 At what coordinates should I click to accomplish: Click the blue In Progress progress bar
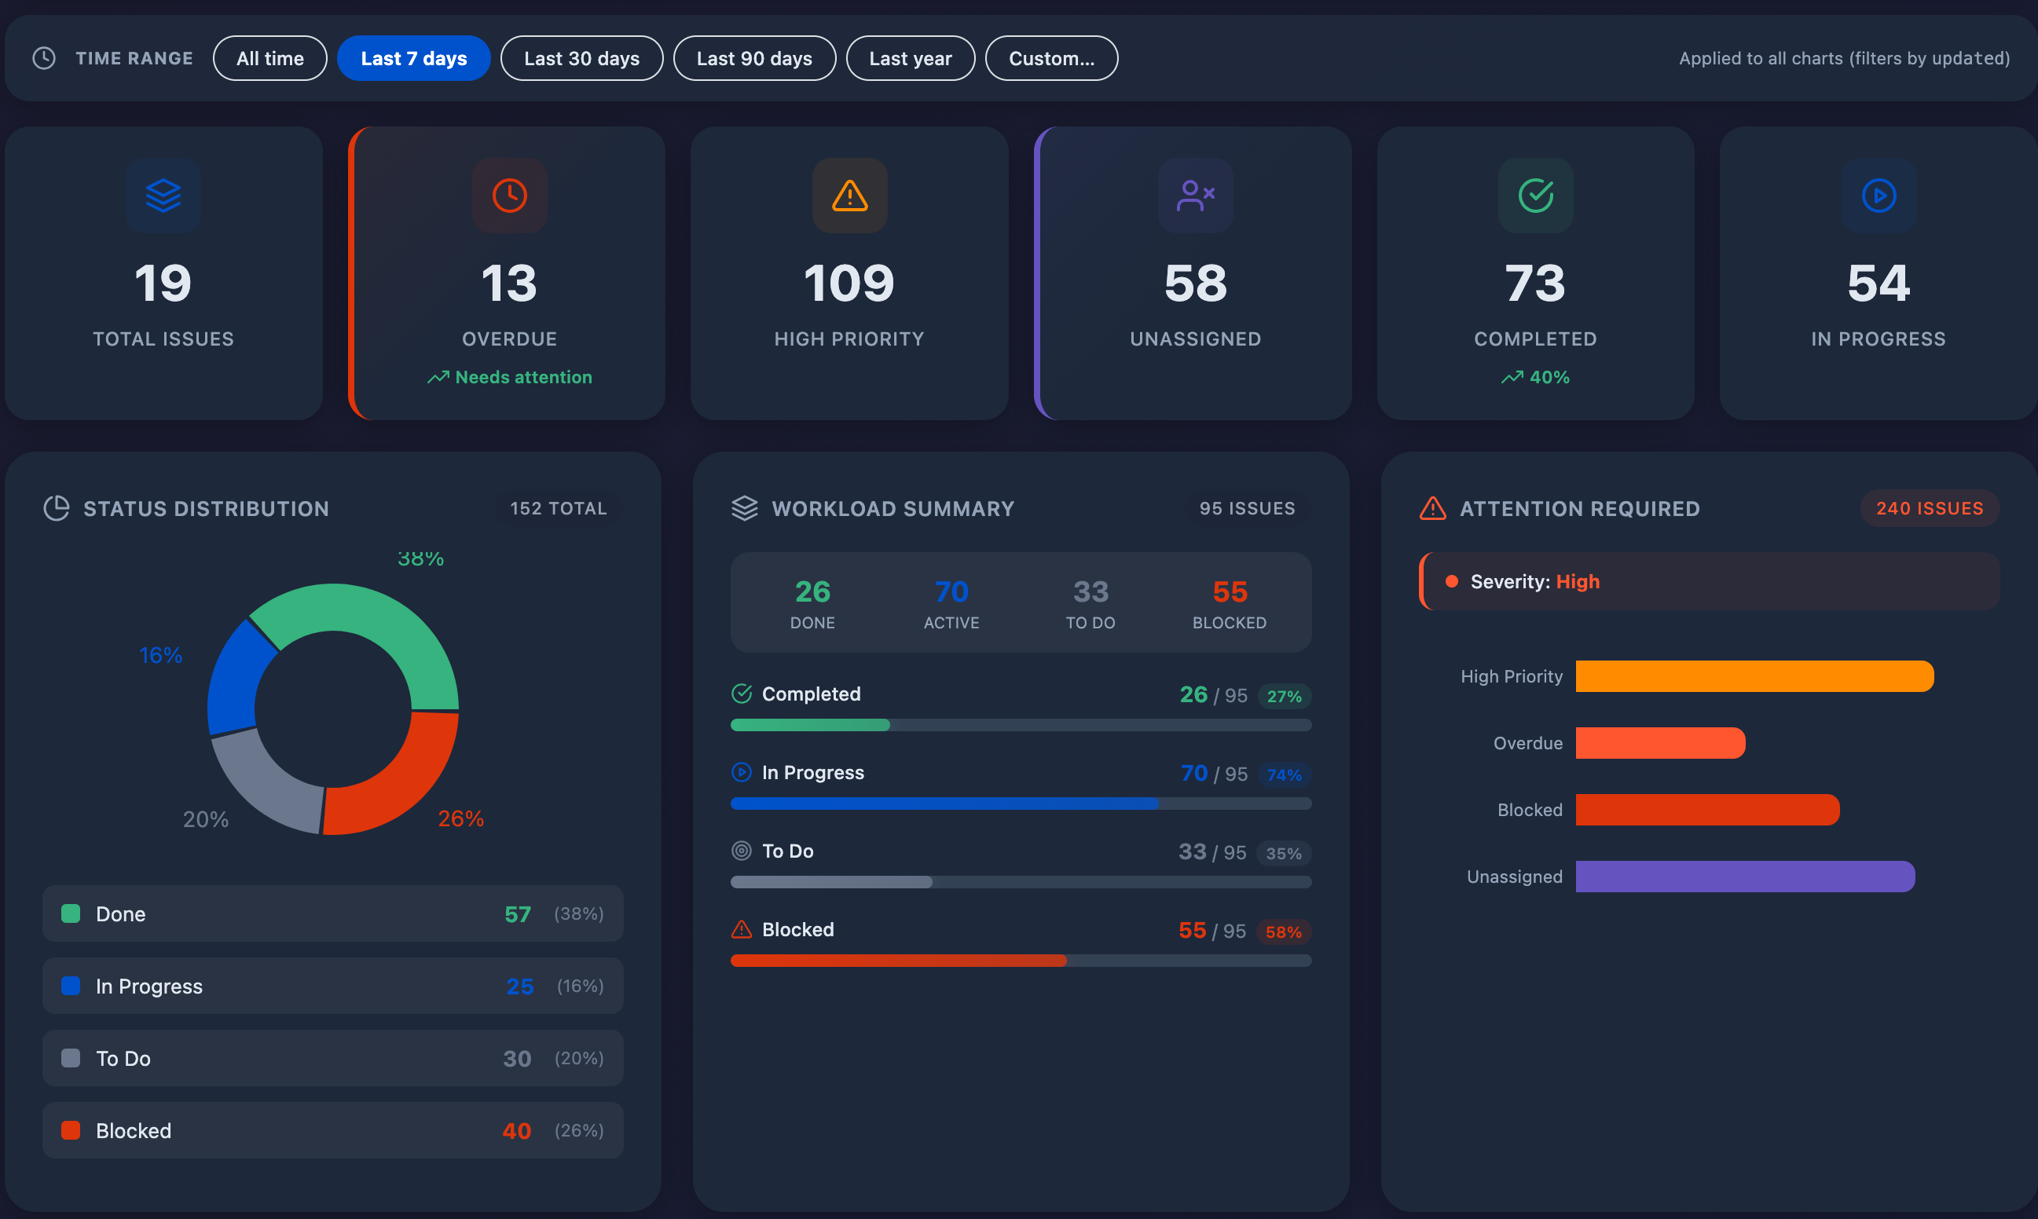[x=944, y=804]
